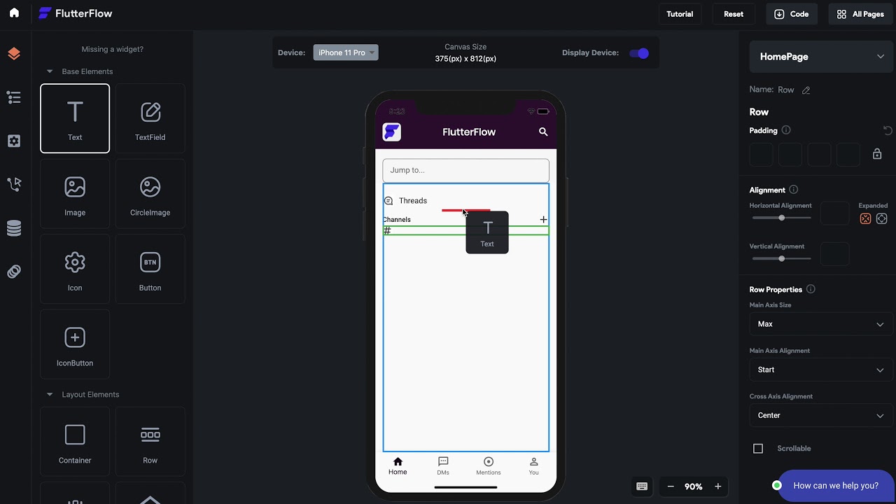Viewport: 896px width, 504px height.
Task: Click the Horizontal Alignment value box
Action: click(x=834, y=213)
